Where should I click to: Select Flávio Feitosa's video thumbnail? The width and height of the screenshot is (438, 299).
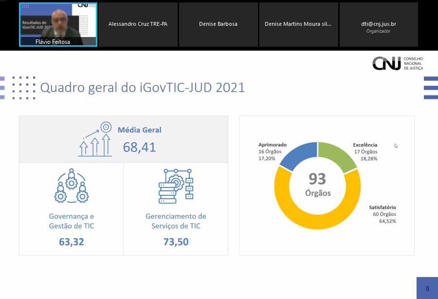pyautogui.click(x=58, y=24)
